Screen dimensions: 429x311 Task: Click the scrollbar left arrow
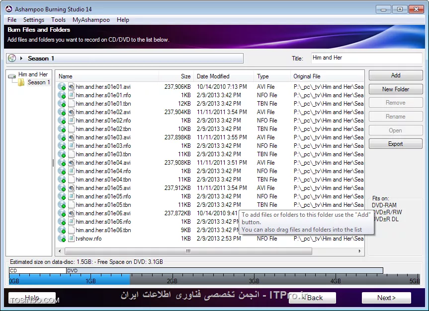(60, 251)
